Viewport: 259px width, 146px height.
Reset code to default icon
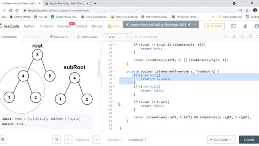pos(242,37)
